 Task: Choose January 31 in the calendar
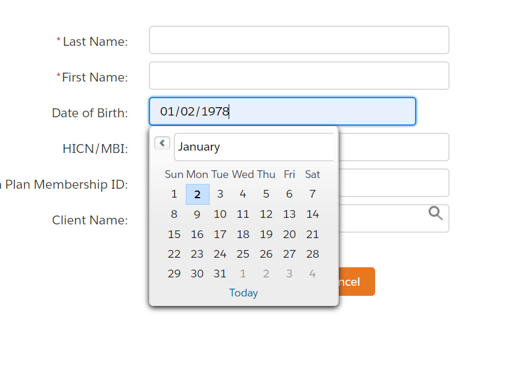coord(220,274)
